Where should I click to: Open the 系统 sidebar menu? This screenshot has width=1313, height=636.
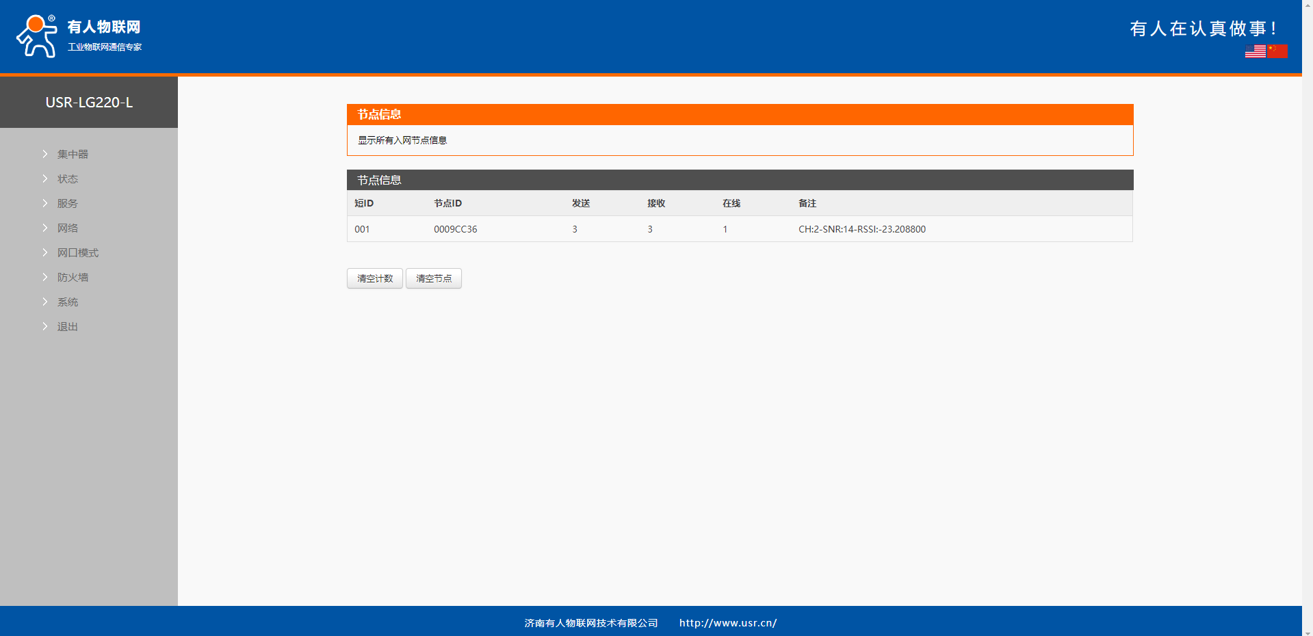click(67, 302)
